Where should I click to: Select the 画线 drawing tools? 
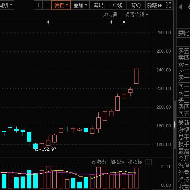tap(117, 5)
